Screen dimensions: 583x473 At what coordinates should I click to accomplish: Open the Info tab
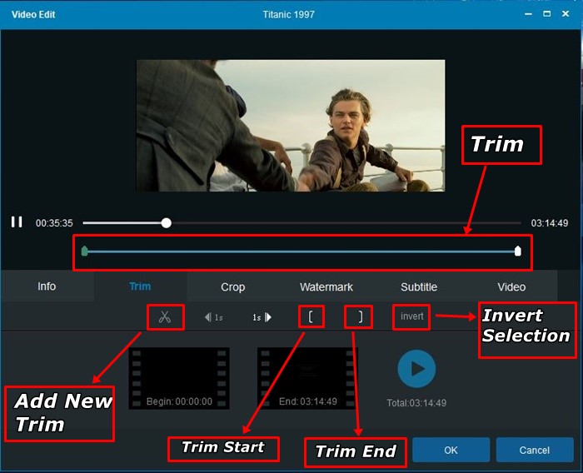[x=47, y=286]
